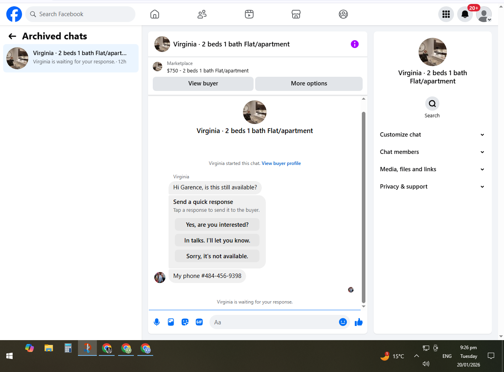Open the emoji picker smiley icon
This screenshot has height=372, width=504.
point(343,322)
